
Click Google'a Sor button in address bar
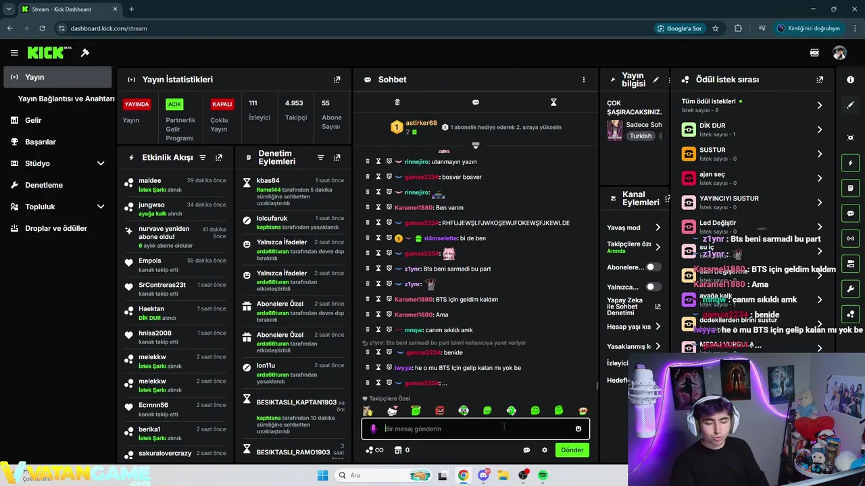pyautogui.click(x=679, y=28)
